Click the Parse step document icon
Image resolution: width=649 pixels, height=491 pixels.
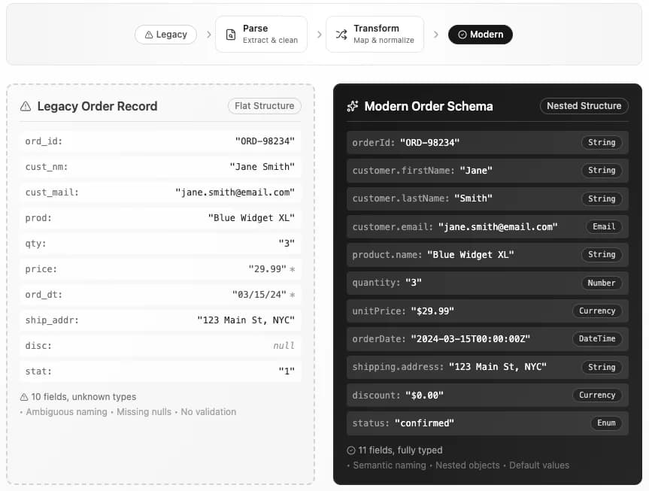pyautogui.click(x=230, y=35)
